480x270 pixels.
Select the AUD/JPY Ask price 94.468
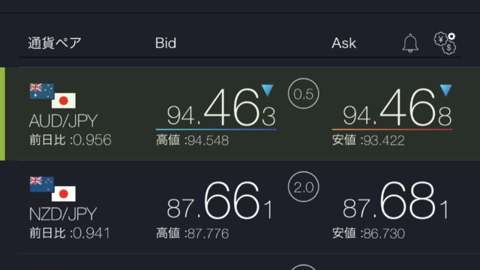coord(397,108)
